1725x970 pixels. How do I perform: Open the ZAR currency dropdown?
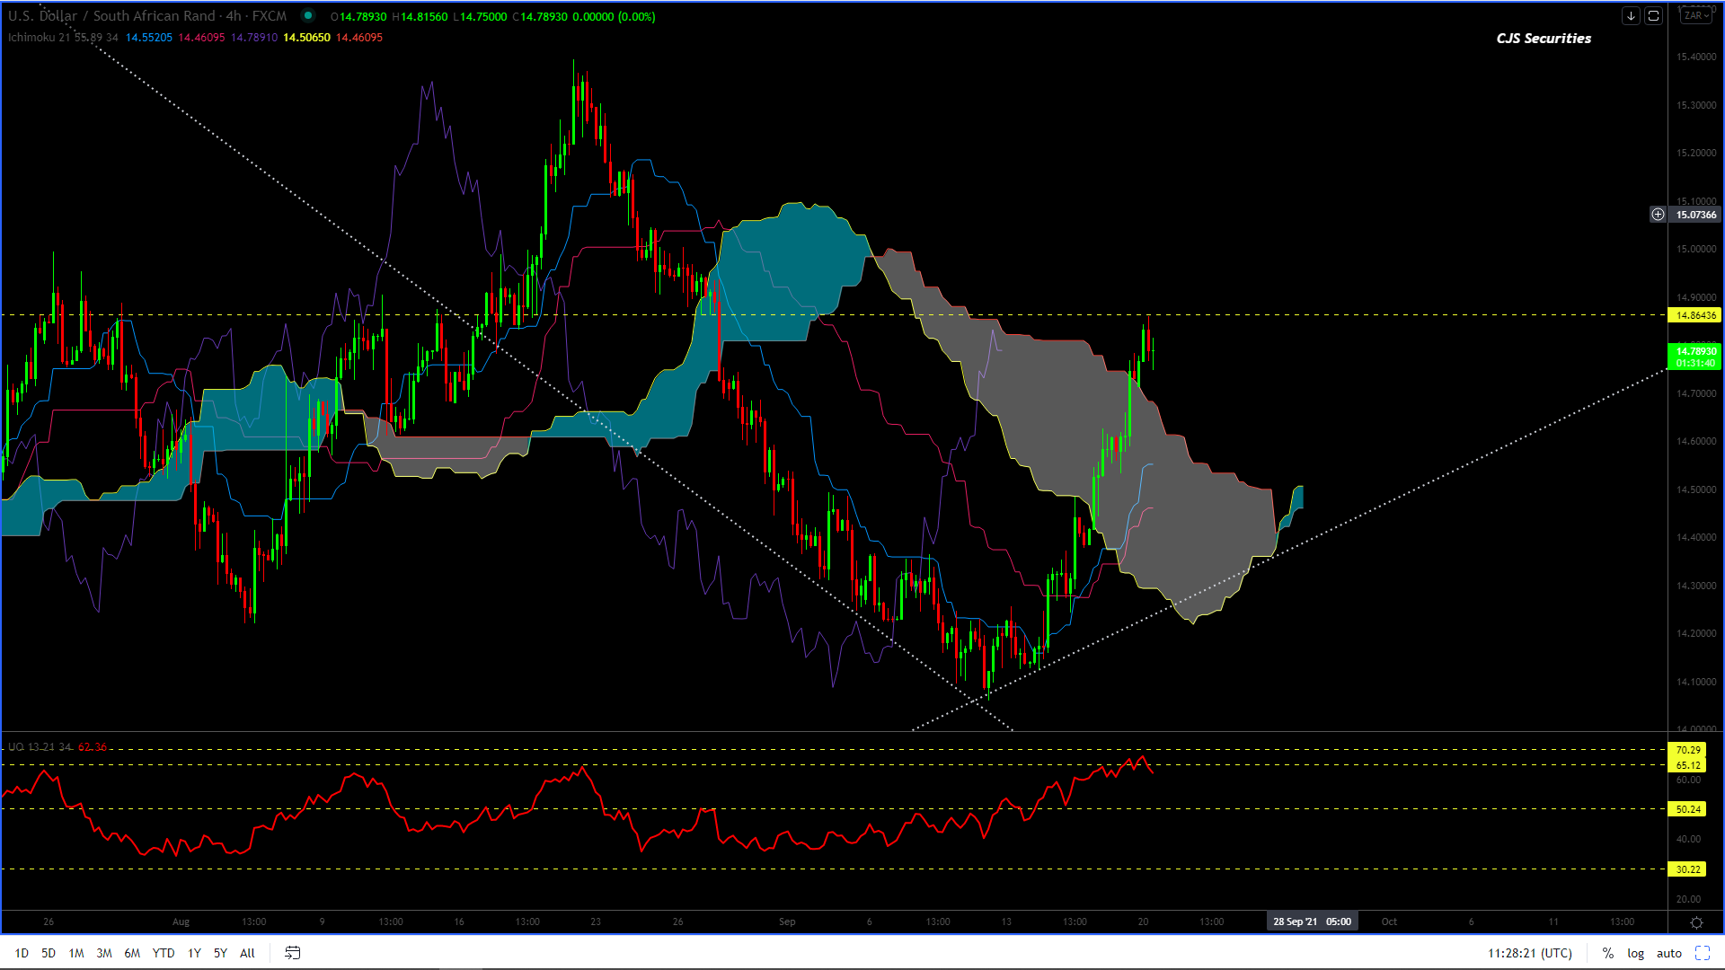pos(1696,15)
